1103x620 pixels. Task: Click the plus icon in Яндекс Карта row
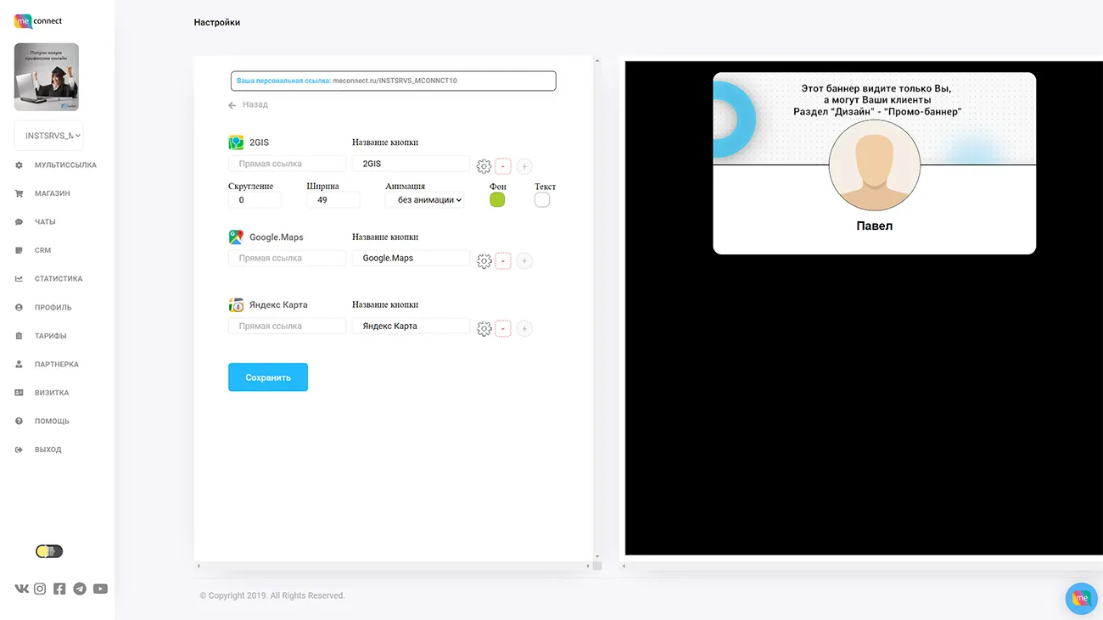coord(524,329)
